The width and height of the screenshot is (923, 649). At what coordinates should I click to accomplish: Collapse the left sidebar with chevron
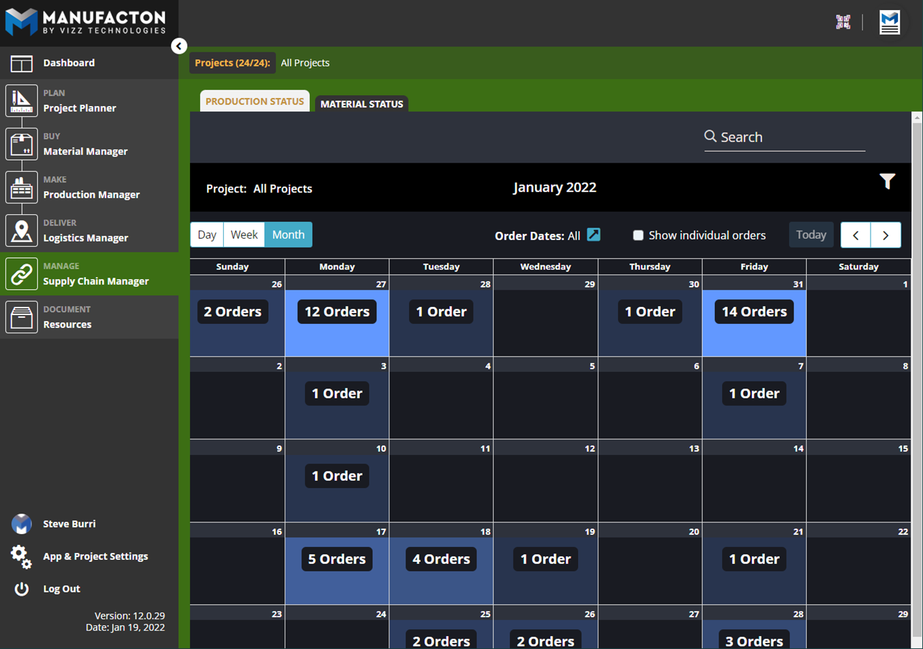point(179,46)
